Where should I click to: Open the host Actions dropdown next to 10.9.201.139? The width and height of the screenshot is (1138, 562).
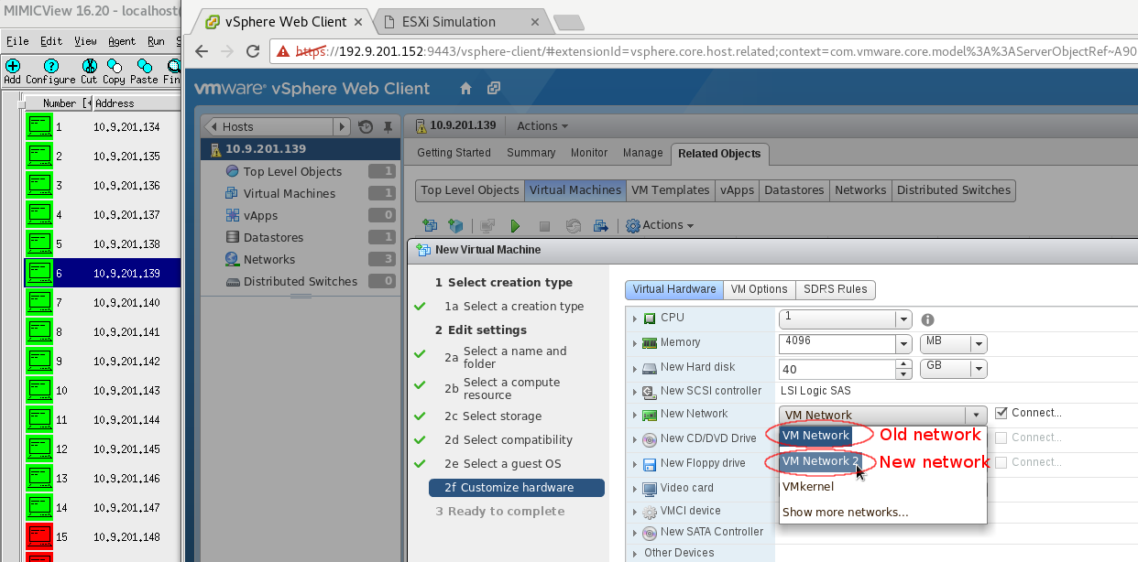[542, 125]
